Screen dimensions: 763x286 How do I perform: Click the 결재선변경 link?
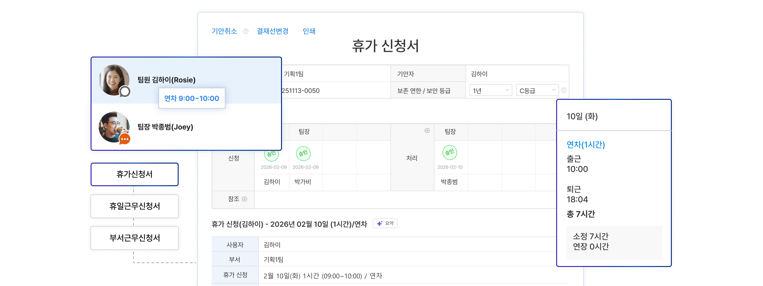coord(273,31)
